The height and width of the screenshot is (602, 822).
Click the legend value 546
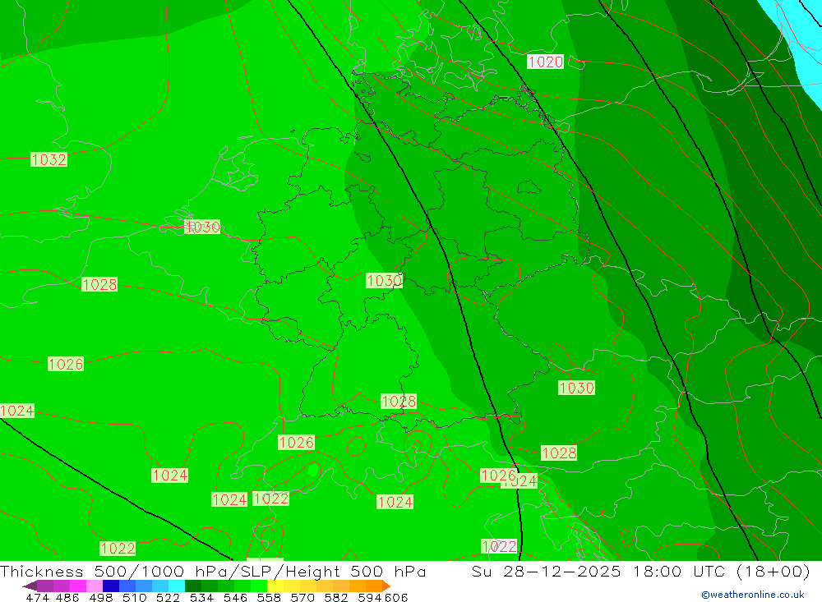[x=235, y=598]
